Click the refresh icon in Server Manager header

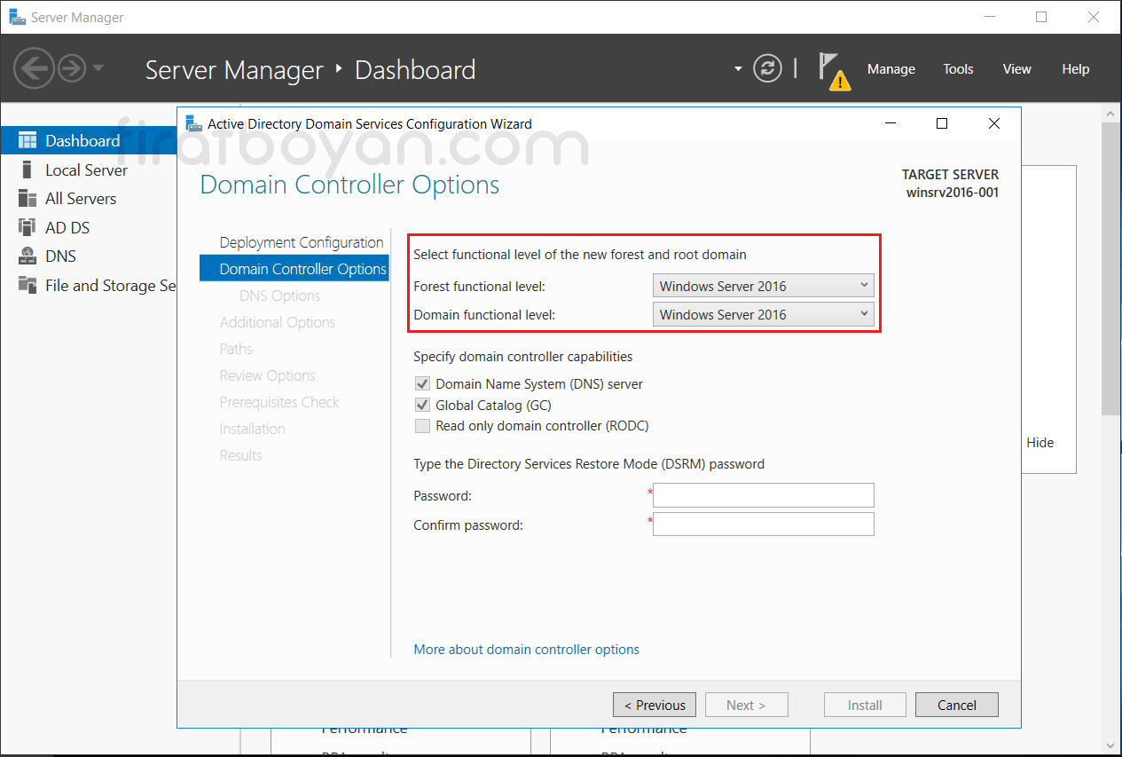pyautogui.click(x=767, y=68)
